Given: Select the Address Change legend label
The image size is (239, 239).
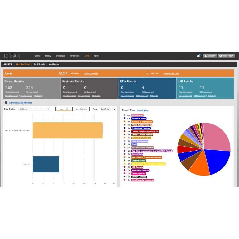Looking at the screenshot, I should click(x=139, y=119).
